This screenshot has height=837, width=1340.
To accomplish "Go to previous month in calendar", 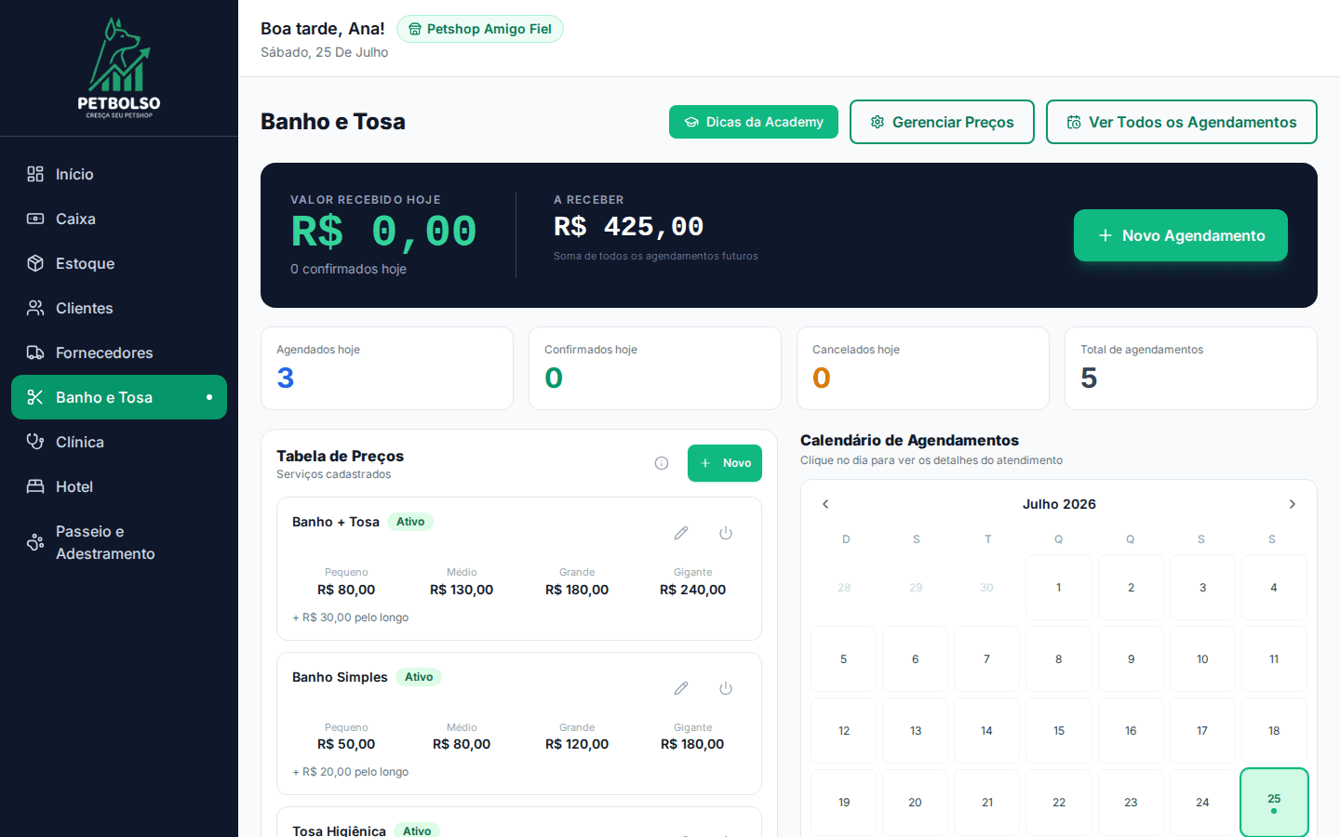I will 825,504.
